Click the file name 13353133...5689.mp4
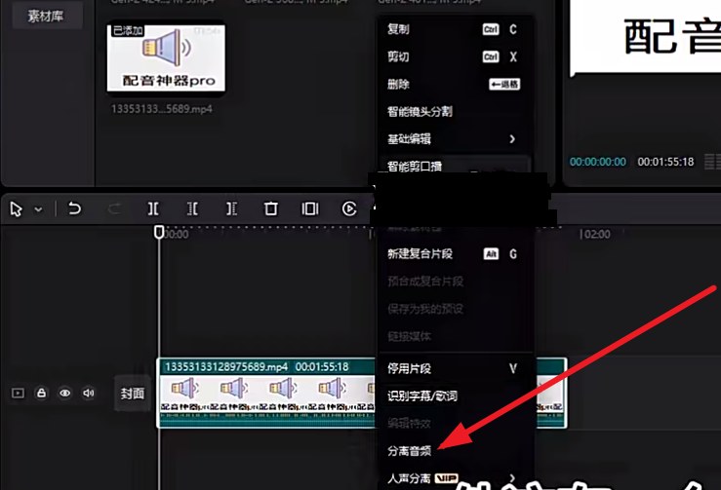Image resolution: width=721 pixels, height=490 pixels. tap(162, 109)
